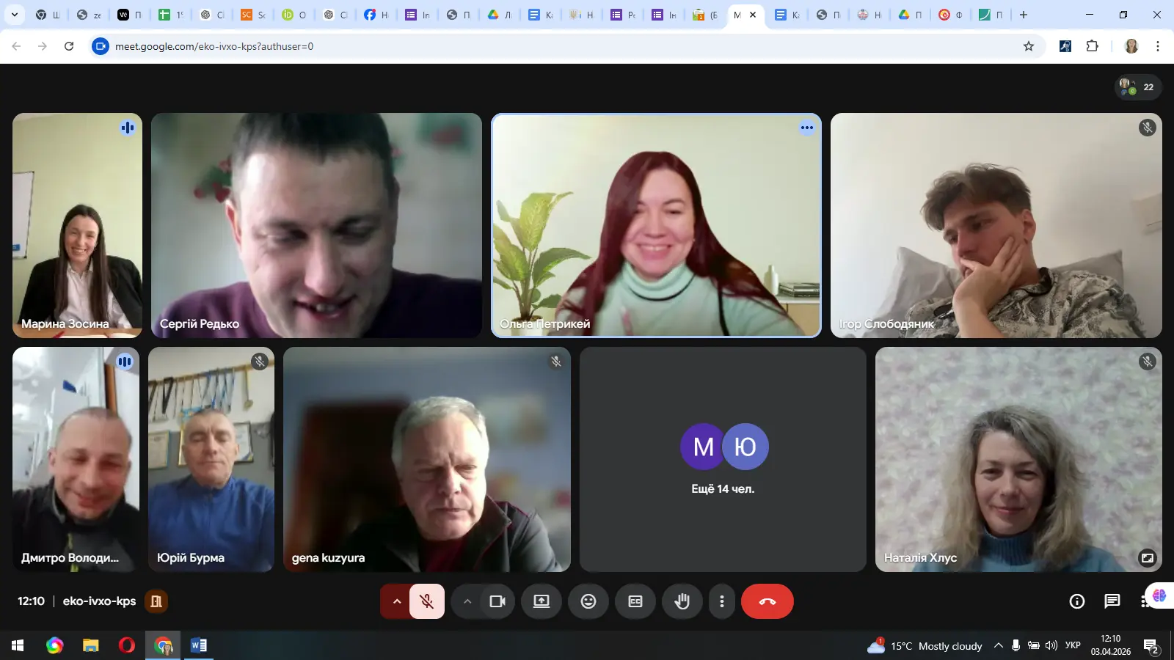Change the УКР keyboard language

(1073, 645)
